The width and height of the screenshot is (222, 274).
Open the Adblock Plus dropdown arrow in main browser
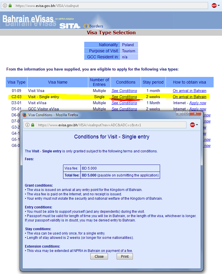(x=219, y=6)
